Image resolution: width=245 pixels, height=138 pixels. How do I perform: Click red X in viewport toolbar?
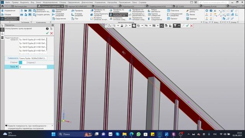(x=191, y=26)
